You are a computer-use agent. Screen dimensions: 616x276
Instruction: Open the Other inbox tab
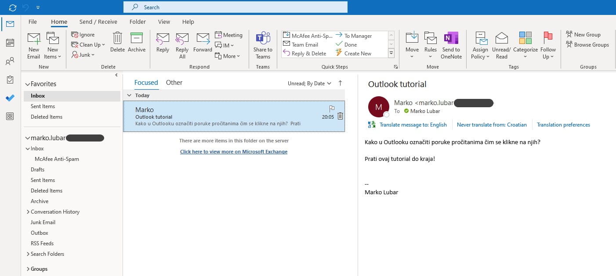(174, 82)
